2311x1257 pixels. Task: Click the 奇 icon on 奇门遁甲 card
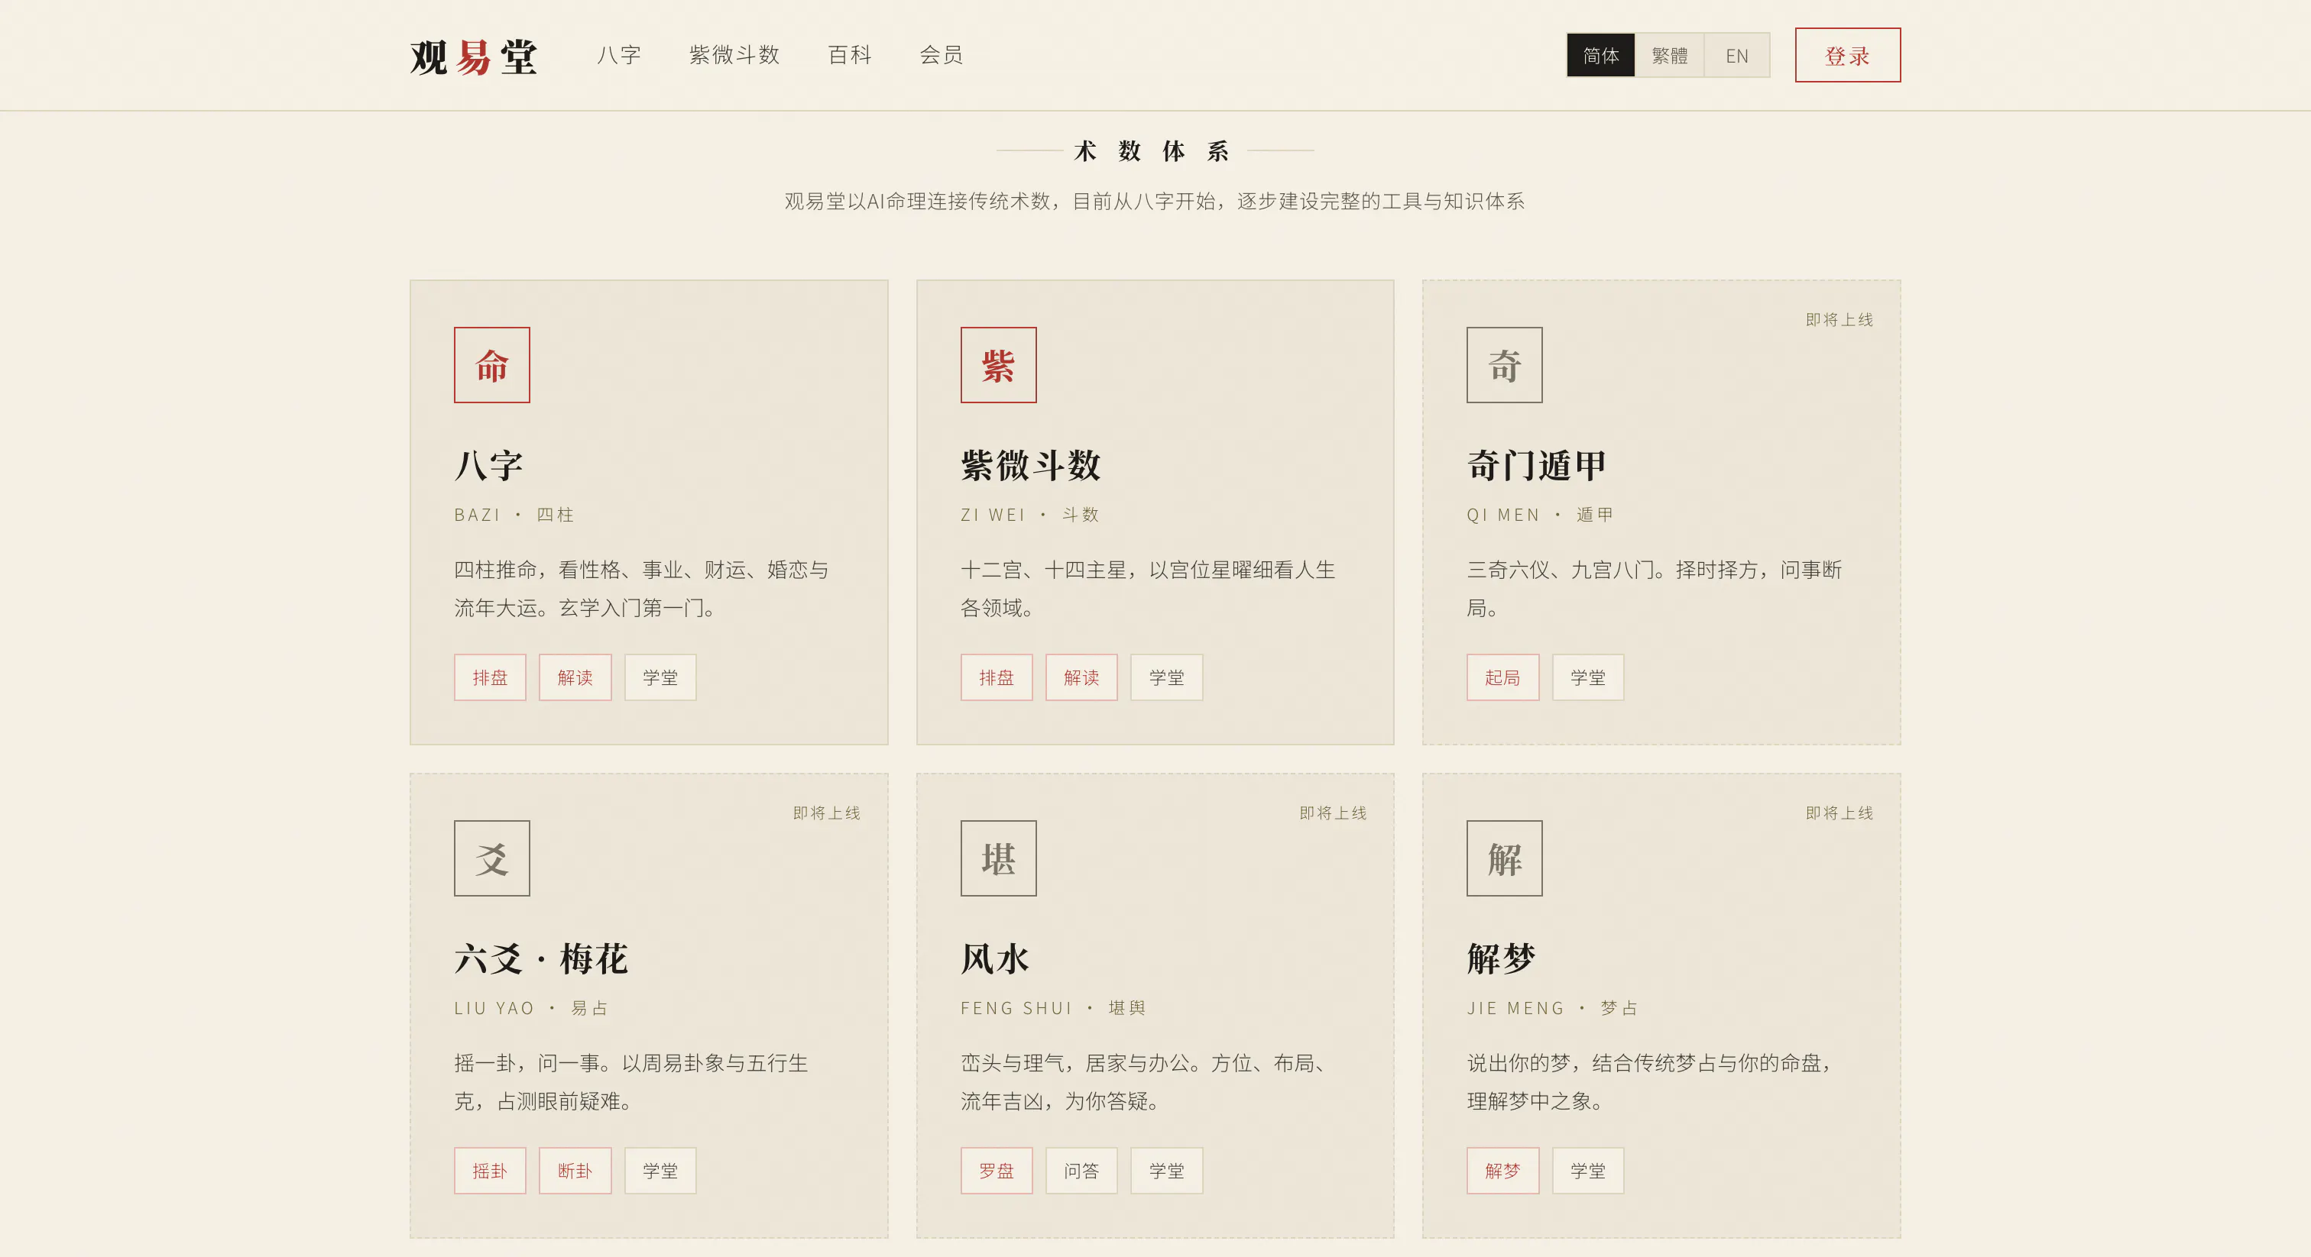click(1505, 365)
